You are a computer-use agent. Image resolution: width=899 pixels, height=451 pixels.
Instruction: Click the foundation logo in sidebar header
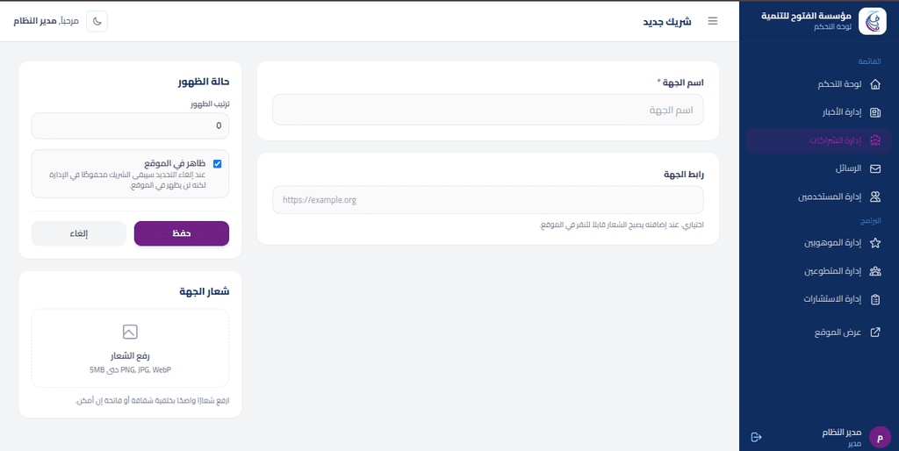872,22
